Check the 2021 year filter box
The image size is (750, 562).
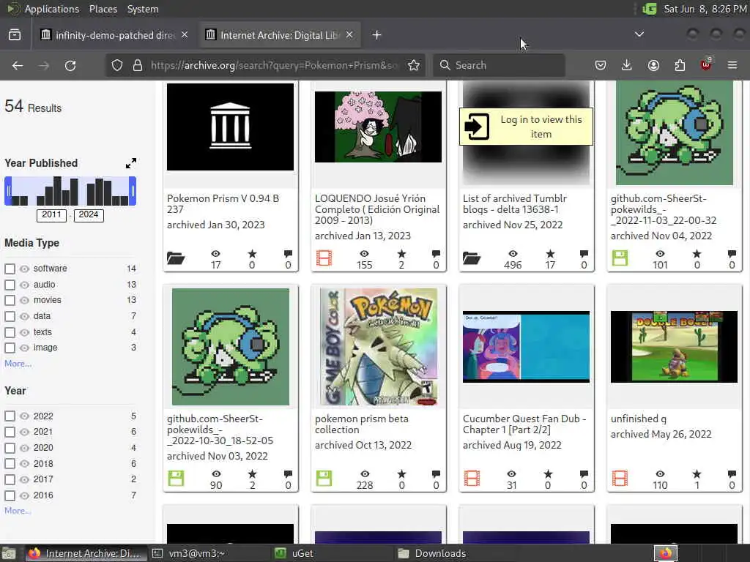(10, 432)
